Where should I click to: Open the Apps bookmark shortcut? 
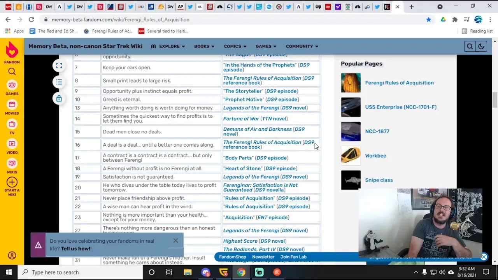click(x=14, y=31)
